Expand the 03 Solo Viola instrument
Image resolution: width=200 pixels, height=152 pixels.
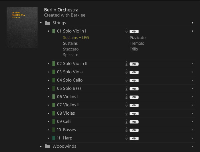click(49, 72)
